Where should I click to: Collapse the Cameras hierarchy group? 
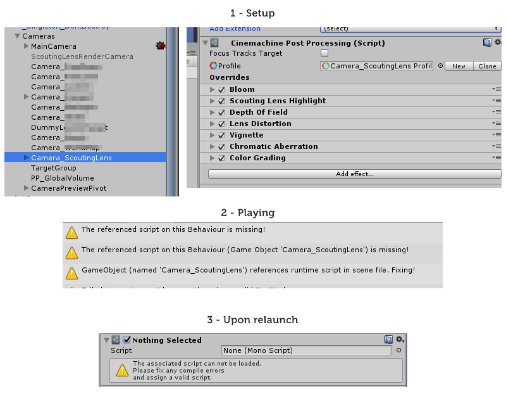click(x=17, y=36)
